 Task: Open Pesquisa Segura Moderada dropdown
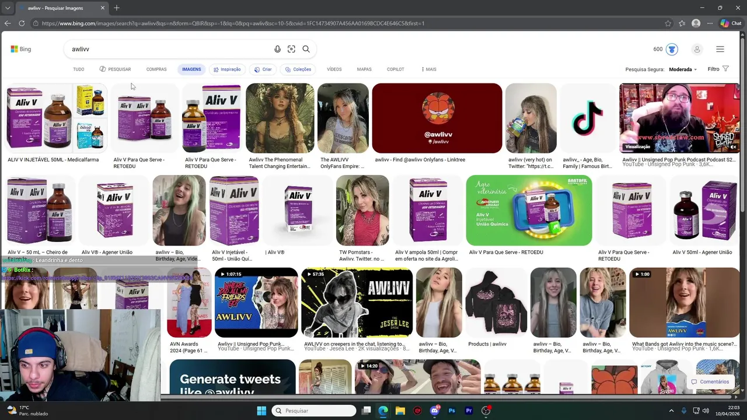[683, 69]
